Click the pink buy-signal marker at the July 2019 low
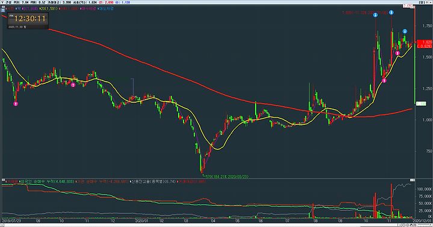 click(16, 104)
